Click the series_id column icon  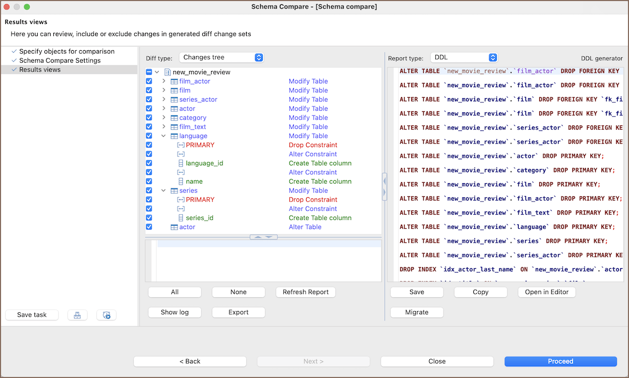point(181,218)
